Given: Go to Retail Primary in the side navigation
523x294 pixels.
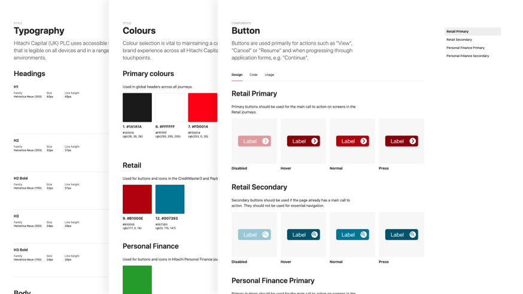Looking at the screenshot, I should [x=458, y=32].
